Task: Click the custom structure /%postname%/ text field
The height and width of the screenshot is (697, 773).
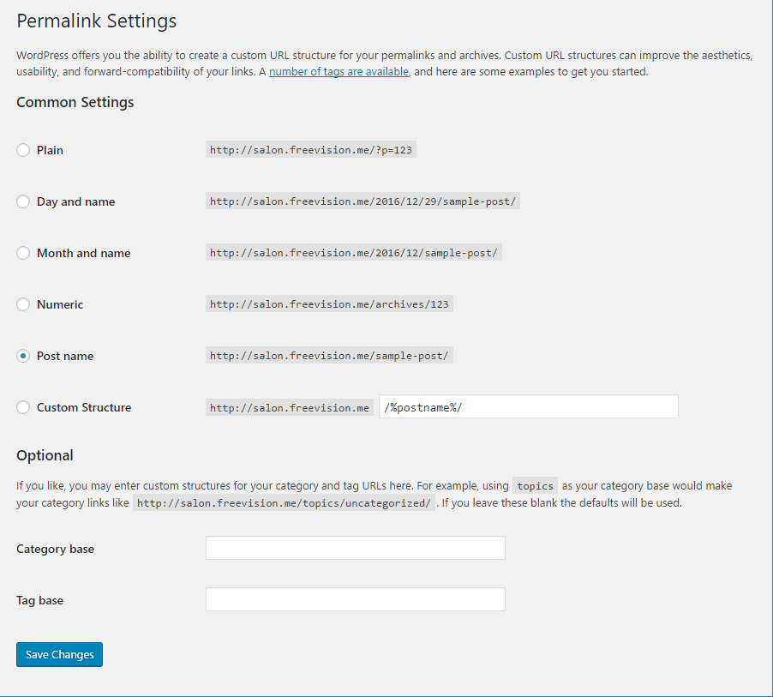Action: [528, 406]
